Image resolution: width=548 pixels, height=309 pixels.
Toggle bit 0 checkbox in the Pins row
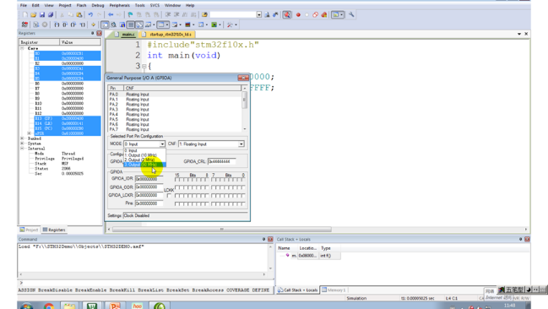(243, 203)
